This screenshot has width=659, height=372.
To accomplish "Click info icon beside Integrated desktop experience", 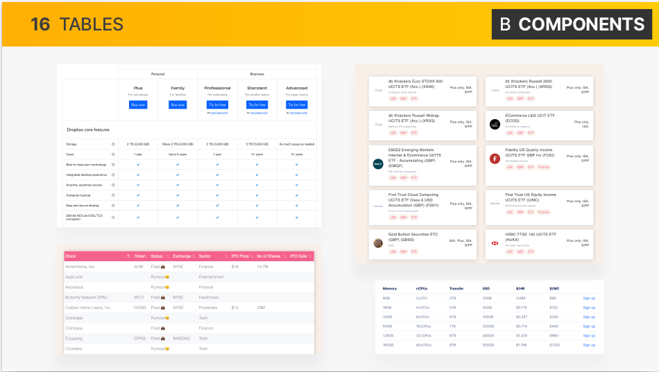I will click(113, 175).
